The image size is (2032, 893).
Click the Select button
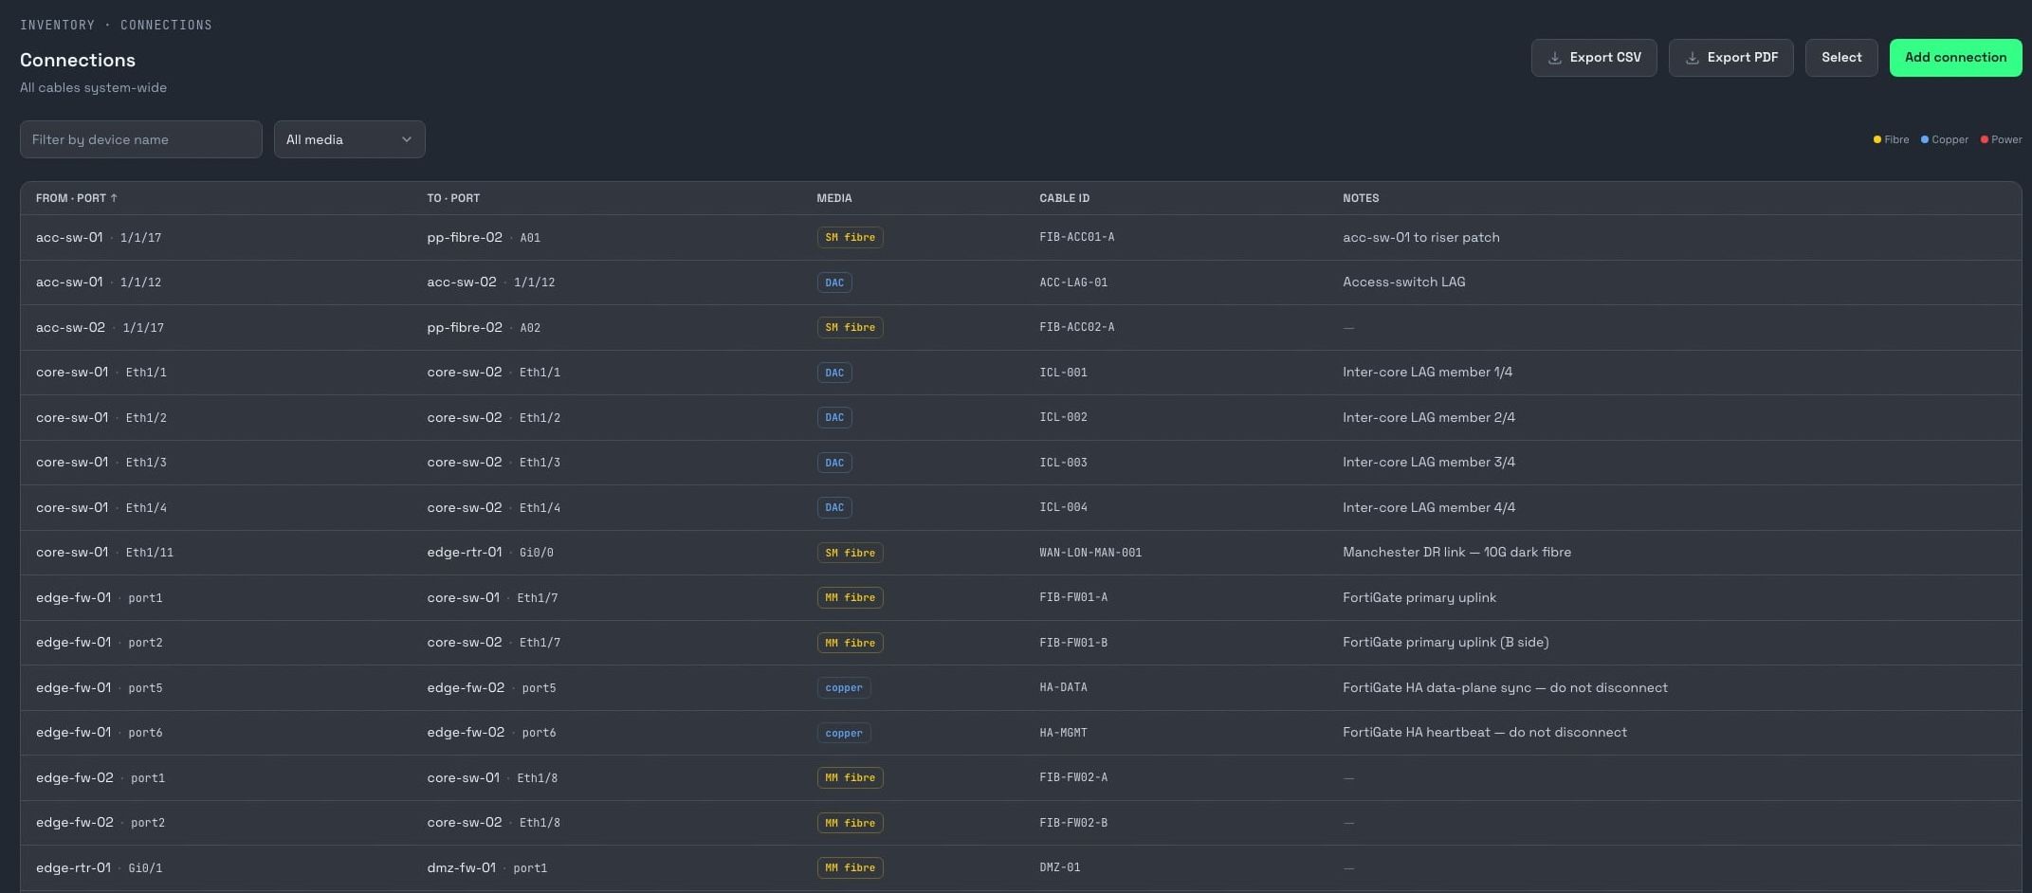click(1841, 58)
